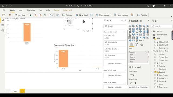
Task: Select the Python visual icon
Action: pyautogui.click(x=144, y=37)
